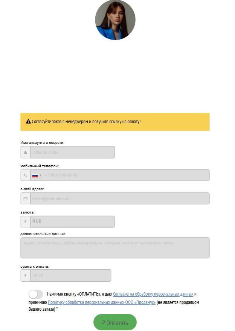
Task: Click the payment amount input field
Action: [x=70, y=276]
